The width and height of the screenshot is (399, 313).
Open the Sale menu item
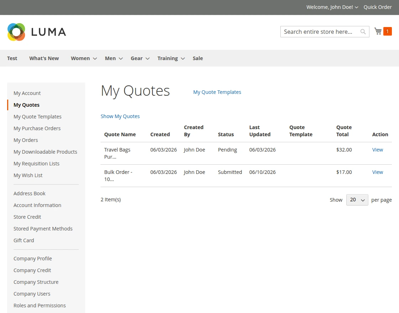coord(198,58)
